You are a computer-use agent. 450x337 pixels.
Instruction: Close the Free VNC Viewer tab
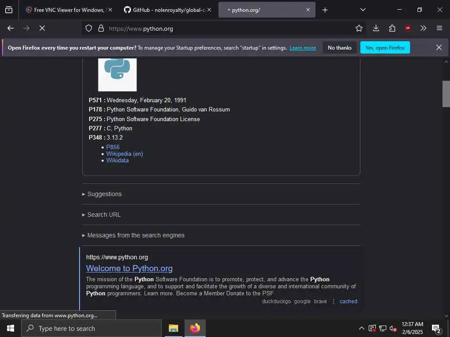click(110, 10)
